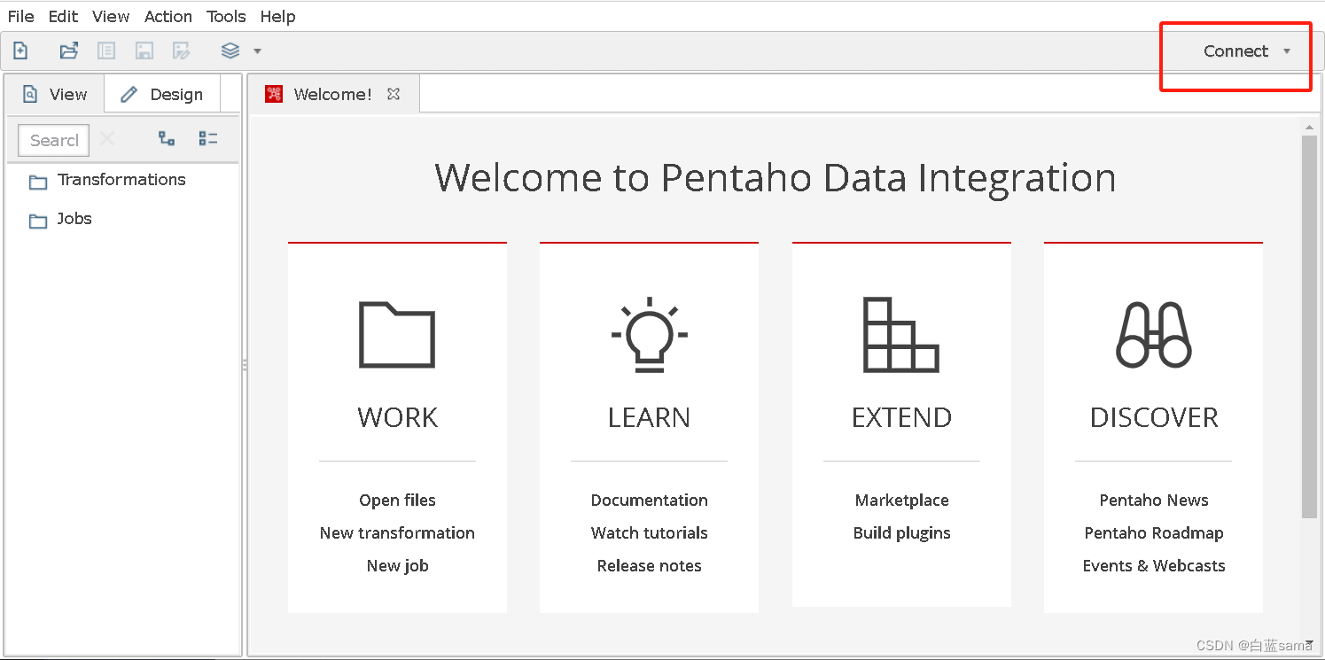Open the Marketplace link

pyautogui.click(x=901, y=501)
